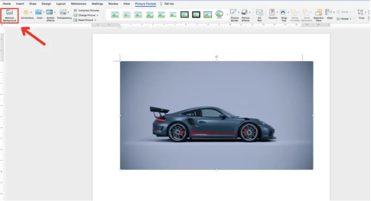Viewport: 371px width, 201px height.
Task: Select the Artistic Effects icon
Action: (51, 13)
